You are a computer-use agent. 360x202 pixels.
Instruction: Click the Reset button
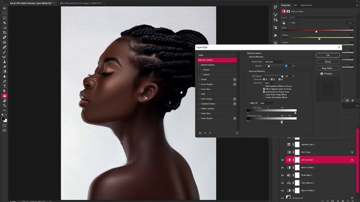coord(327,62)
